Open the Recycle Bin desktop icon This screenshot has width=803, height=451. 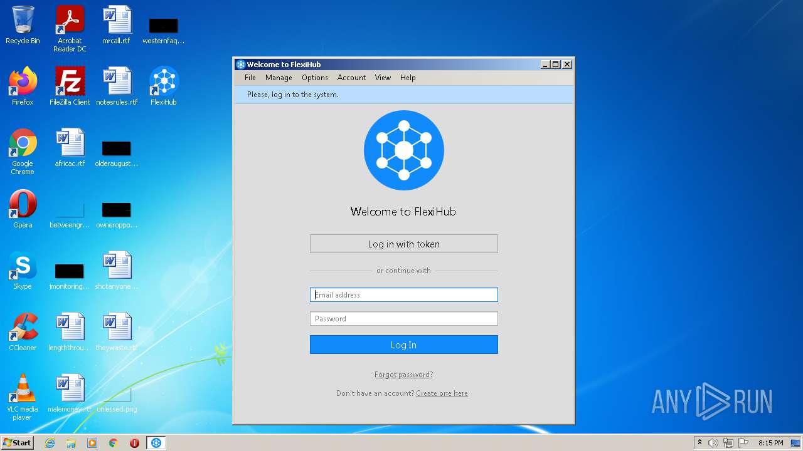click(x=23, y=25)
